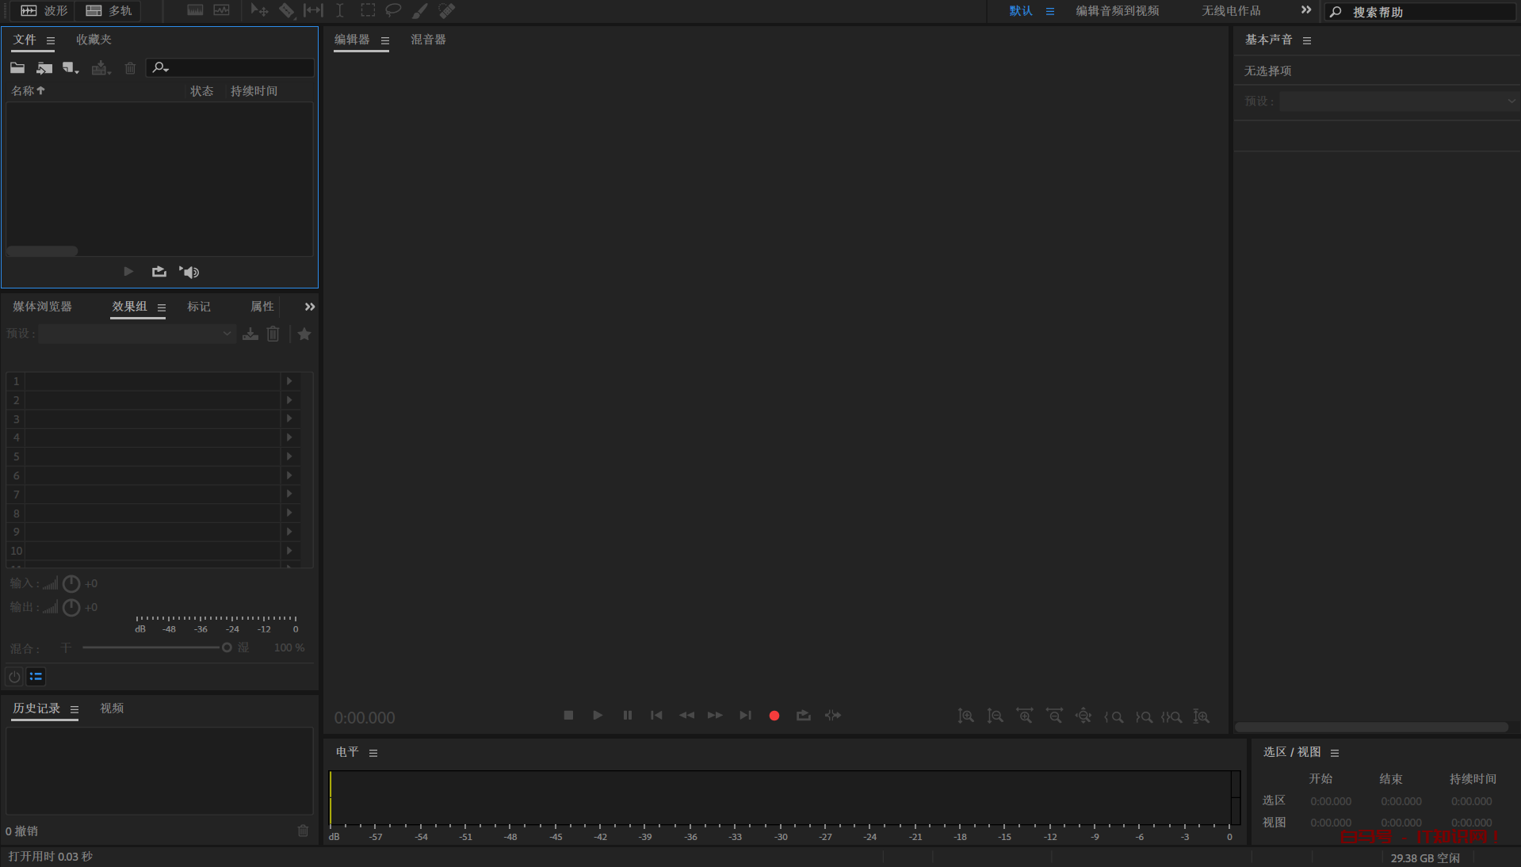The height and width of the screenshot is (867, 1521).
Task: Expand the workspace overflow chevron
Action: 1305,10
